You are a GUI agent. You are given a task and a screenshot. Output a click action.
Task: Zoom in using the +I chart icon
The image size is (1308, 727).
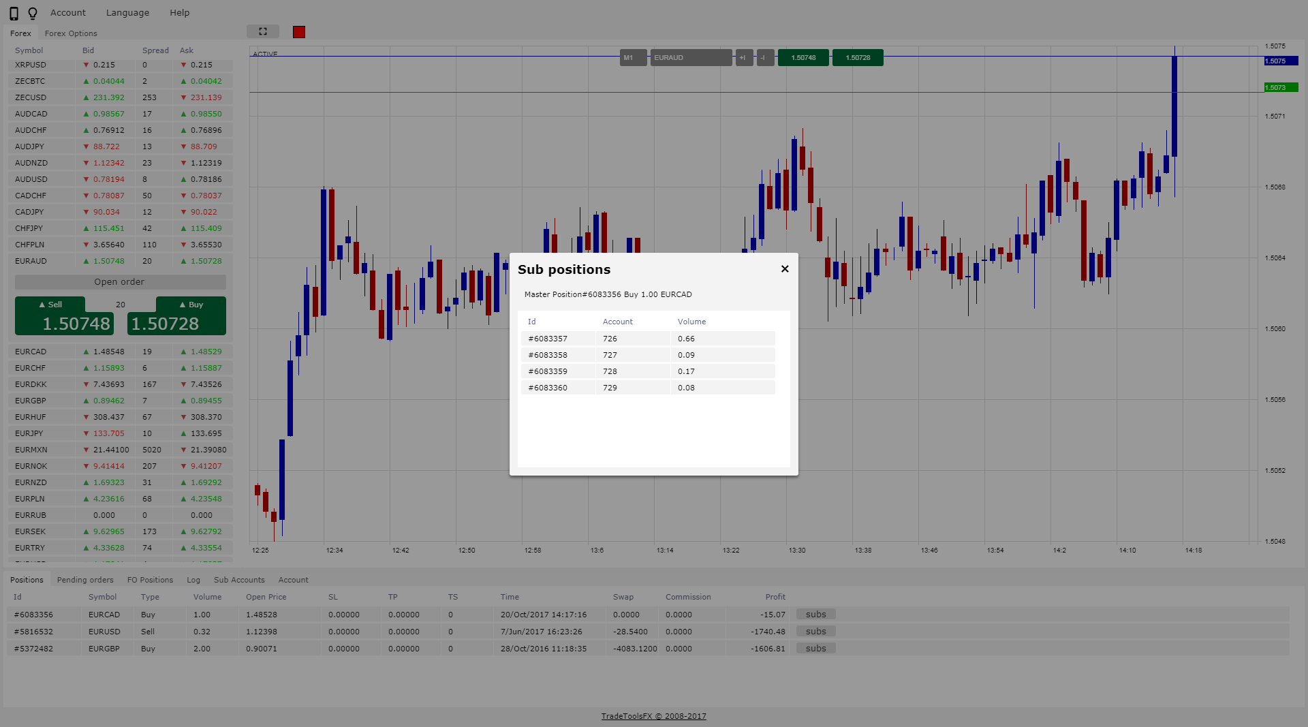[743, 57]
